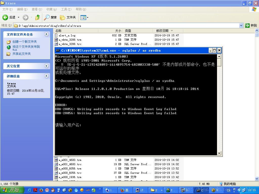
Task: Switch to Firefox taskbar button
Action: (x=125, y=190)
